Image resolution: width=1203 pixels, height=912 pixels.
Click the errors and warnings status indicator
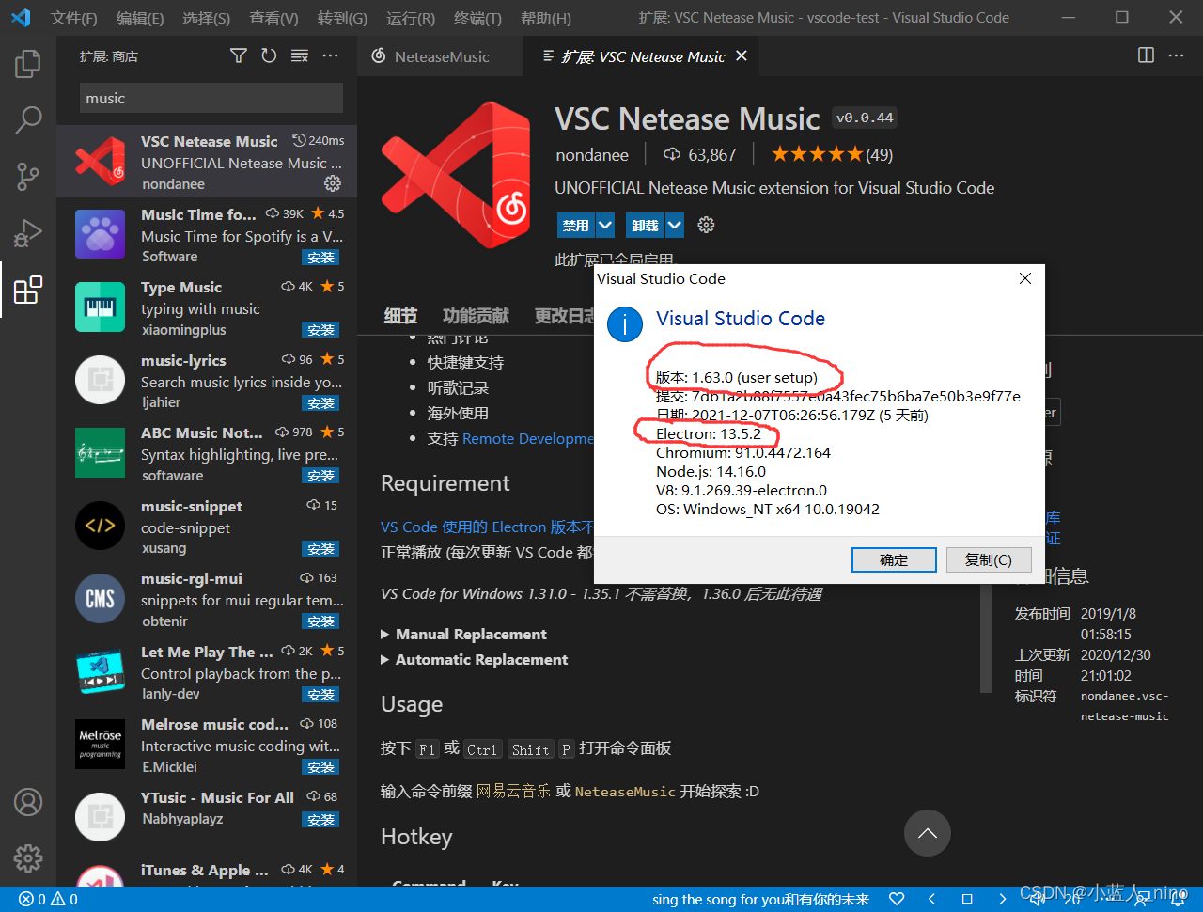(48, 900)
